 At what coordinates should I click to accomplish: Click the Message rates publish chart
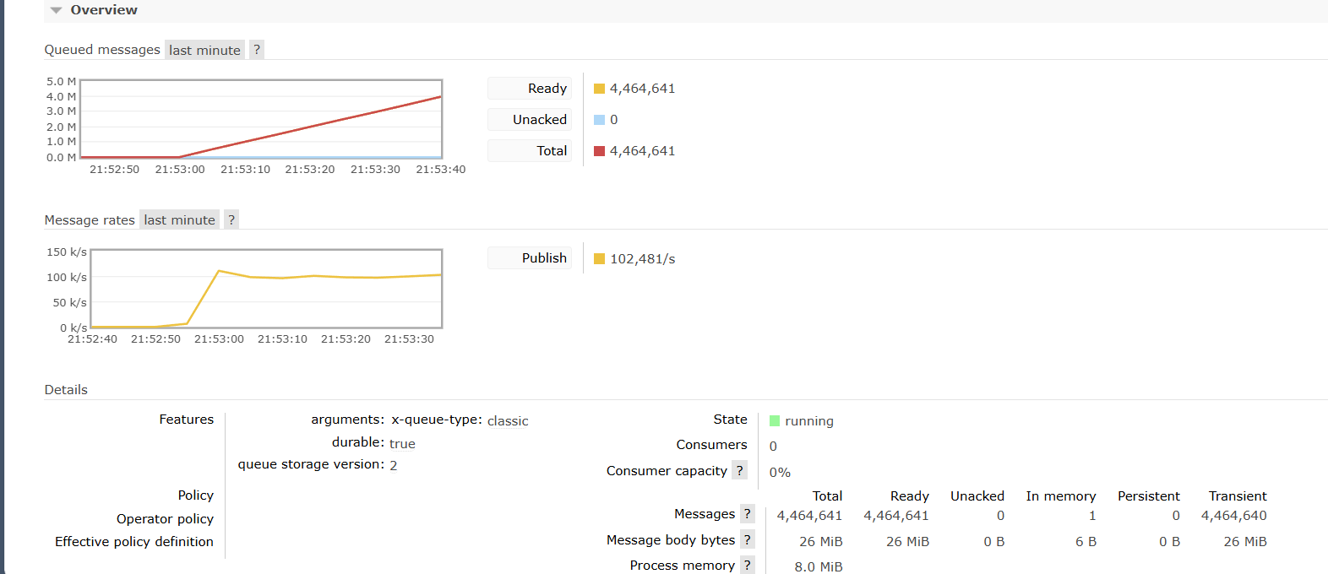(266, 289)
